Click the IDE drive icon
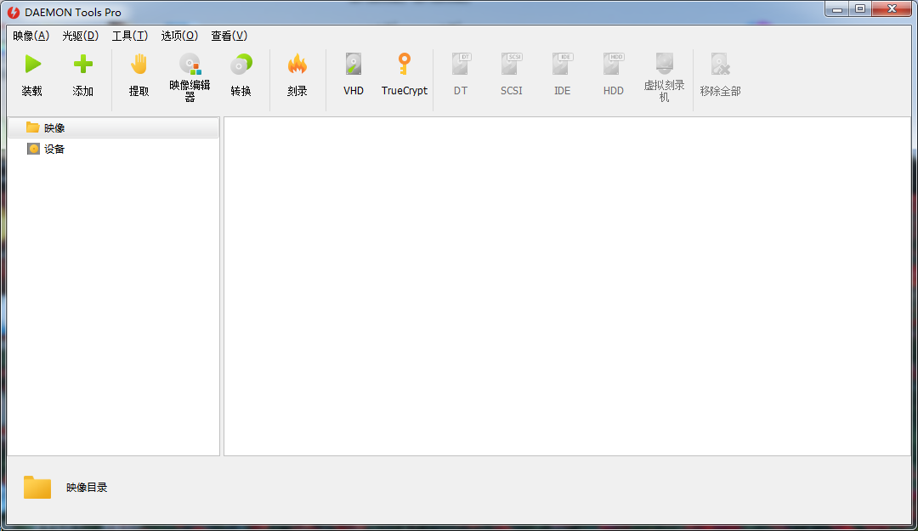This screenshot has height=531, width=918. [562, 64]
